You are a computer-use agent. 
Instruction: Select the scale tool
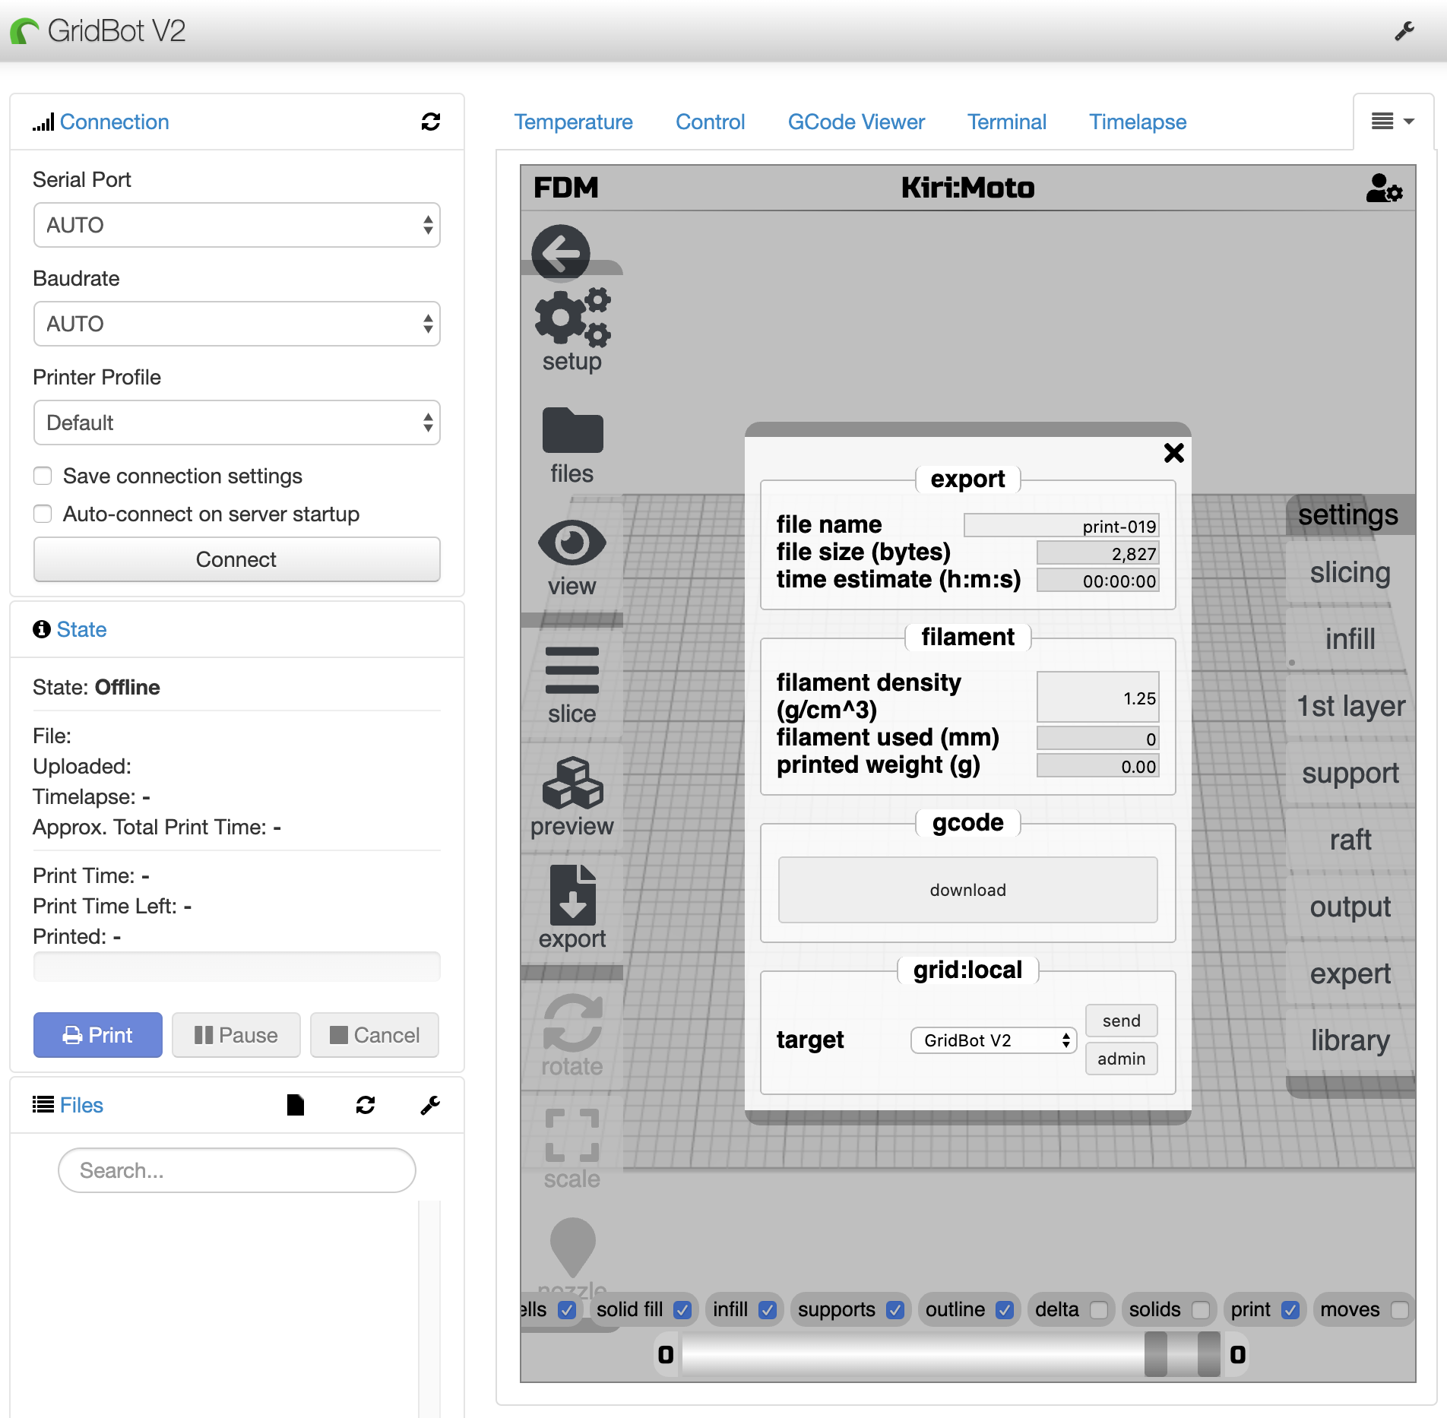(x=572, y=1149)
